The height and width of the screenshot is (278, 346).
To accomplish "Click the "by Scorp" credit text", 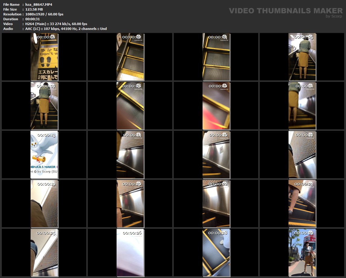I will 334,16.
